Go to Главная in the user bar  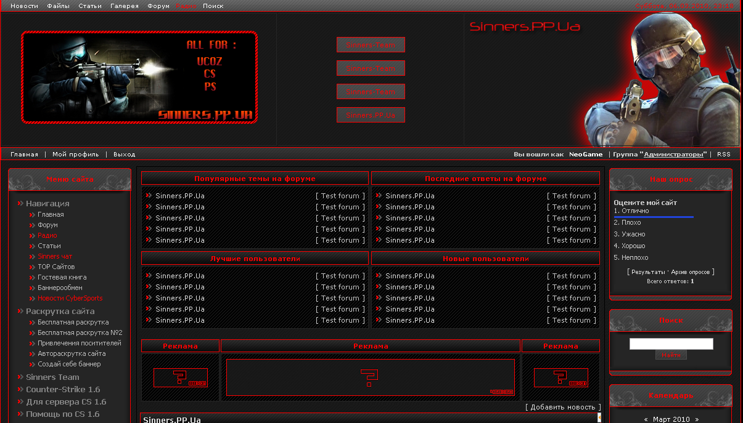pos(24,155)
